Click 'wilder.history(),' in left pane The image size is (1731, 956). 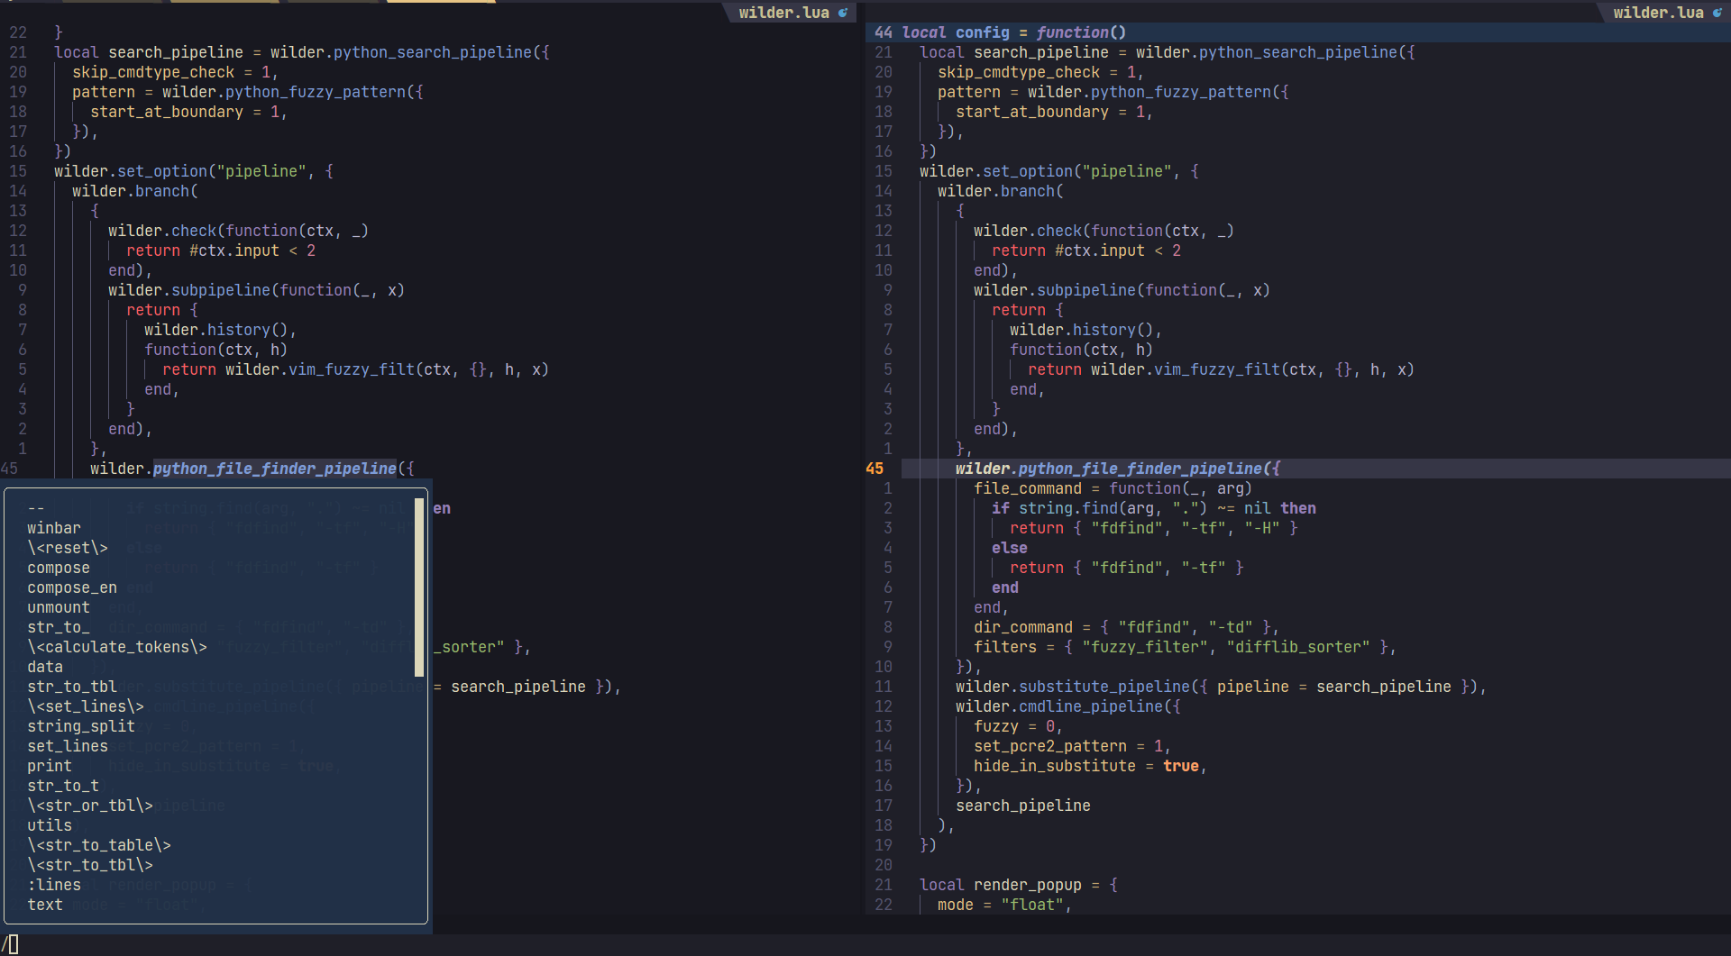(x=221, y=330)
